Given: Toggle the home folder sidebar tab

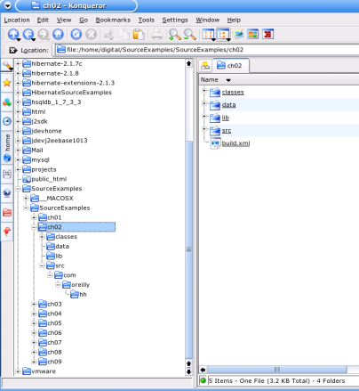Looking at the screenshot, I should [x=7, y=148].
